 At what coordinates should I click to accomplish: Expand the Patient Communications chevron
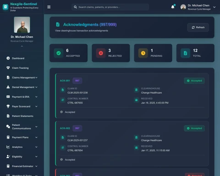pyautogui.click(x=36, y=126)
